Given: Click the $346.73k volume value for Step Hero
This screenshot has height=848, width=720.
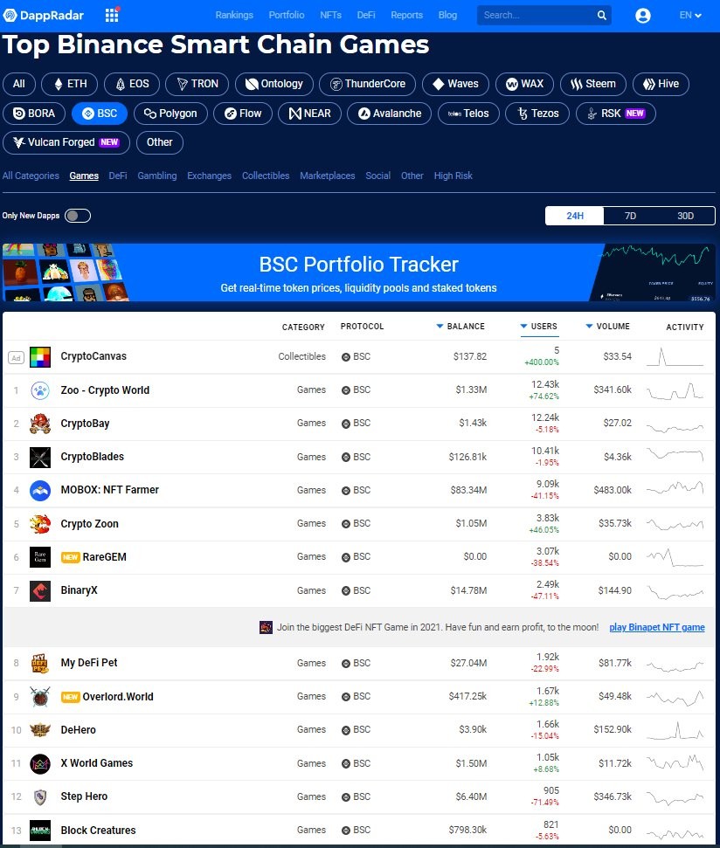Looking at the screenshot, I should (x=613, y=796).
